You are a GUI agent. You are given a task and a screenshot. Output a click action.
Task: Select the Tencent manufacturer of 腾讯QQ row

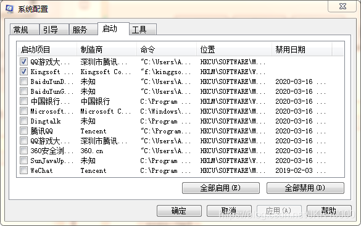[93, 131]
